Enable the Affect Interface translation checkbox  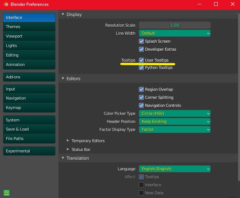[x=141, y=185]
